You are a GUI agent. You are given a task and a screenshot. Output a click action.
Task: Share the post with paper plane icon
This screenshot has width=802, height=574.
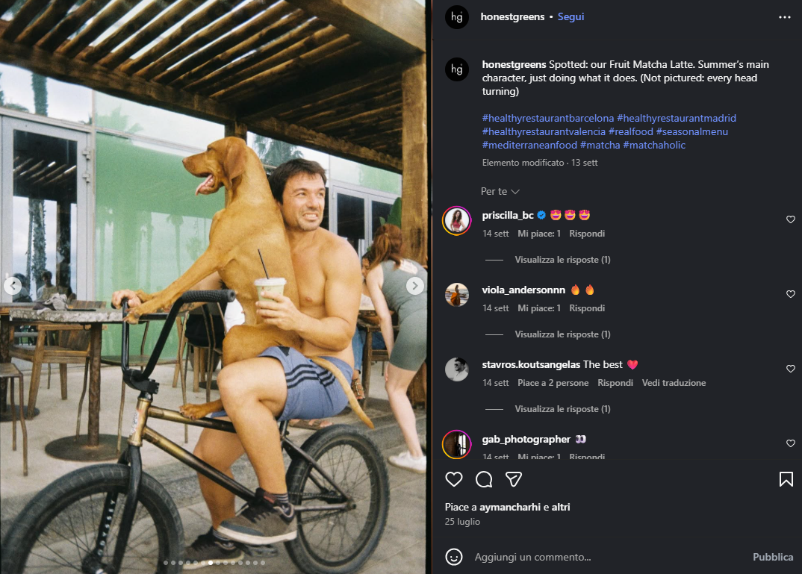click(513, 479)
